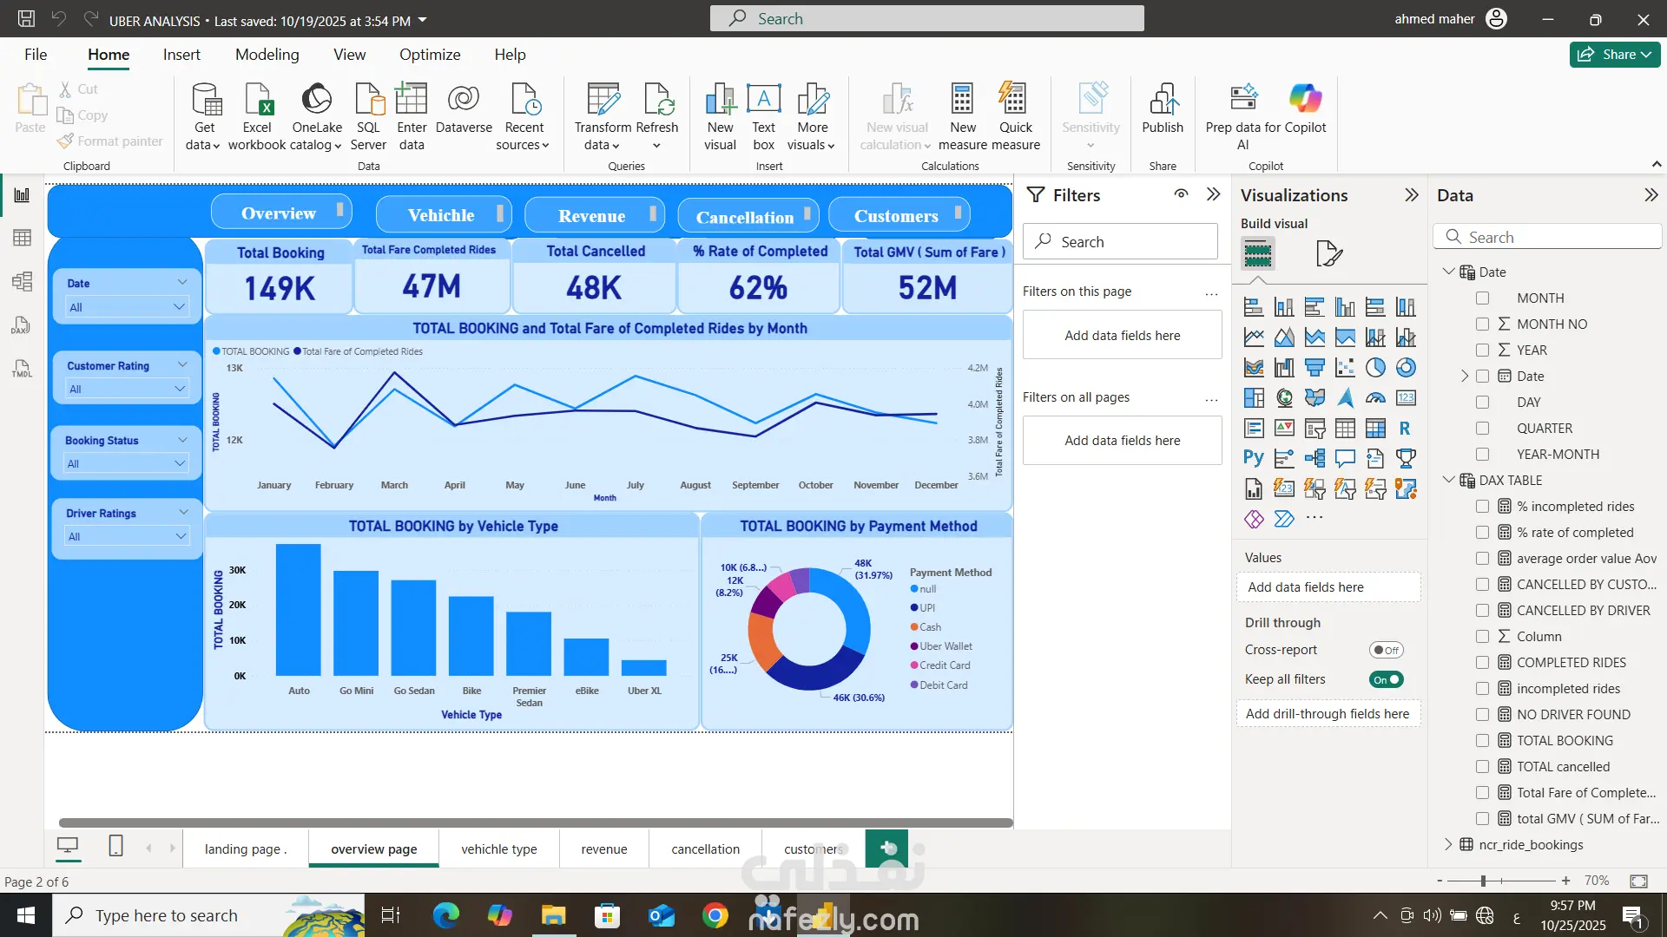The height and width of the screenshot is (937, 1667).
Task: Turn off the Keep all filters toggle
Action: pos(1386,679)
